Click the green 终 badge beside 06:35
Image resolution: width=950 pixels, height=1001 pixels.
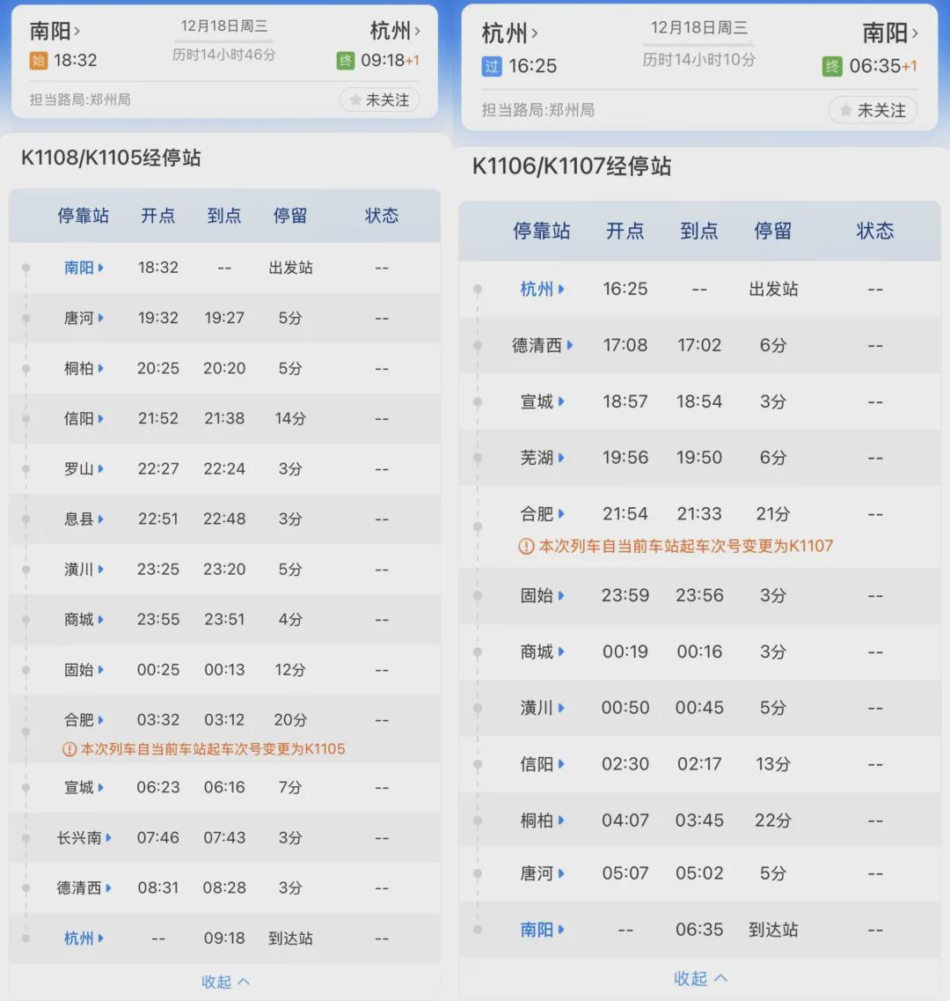(832, 66)
